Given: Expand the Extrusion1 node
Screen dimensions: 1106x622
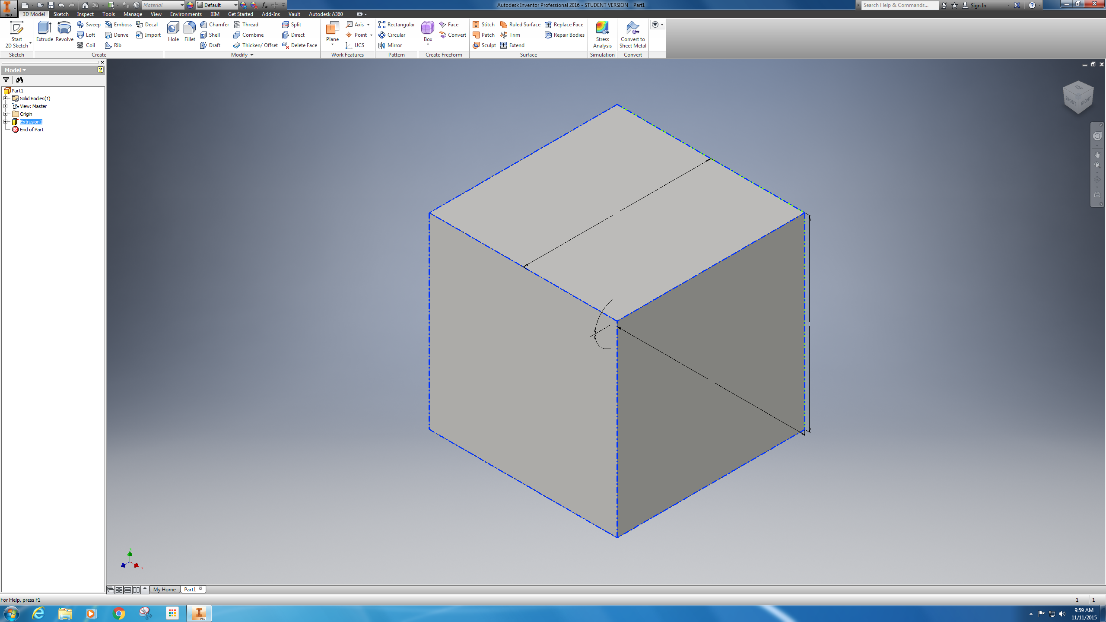Looking at the screenshot, I should pyautogui.click(x=6, y=122).
